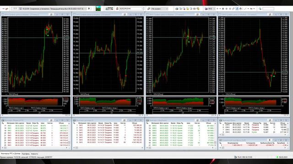This screenshot has width=293, height=164.
Task: Click the key icon in the top toolbar
Action: 7,9
